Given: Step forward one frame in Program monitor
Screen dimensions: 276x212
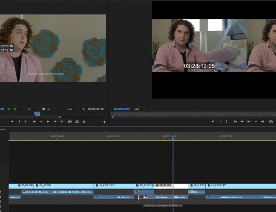Looking at the screenshot, I should coord(256,121).
